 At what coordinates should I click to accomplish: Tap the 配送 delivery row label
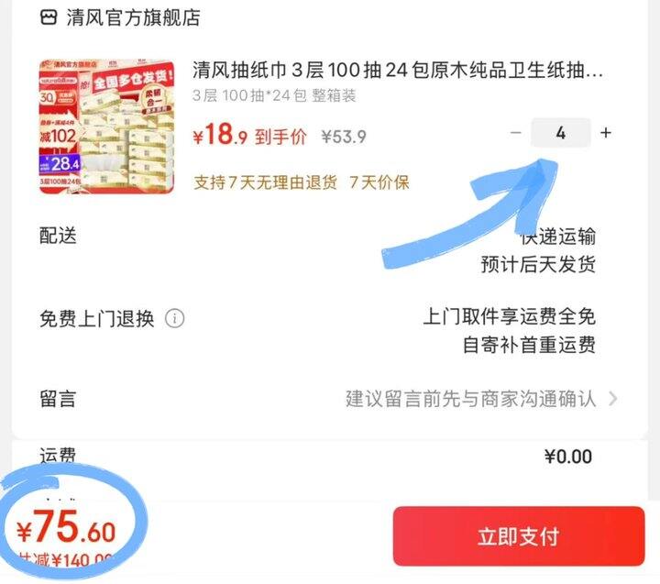58,236
